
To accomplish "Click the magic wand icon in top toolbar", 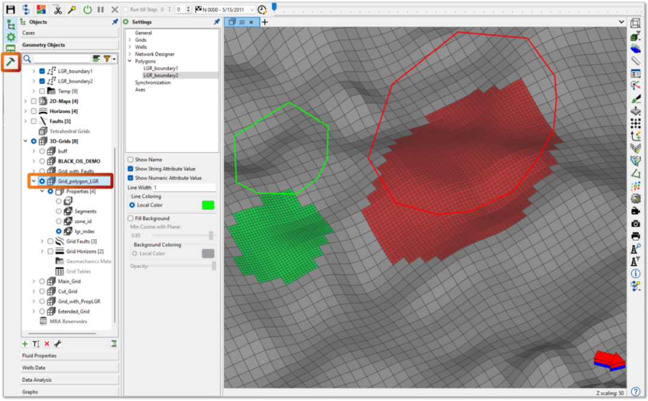I will [72, 9].
